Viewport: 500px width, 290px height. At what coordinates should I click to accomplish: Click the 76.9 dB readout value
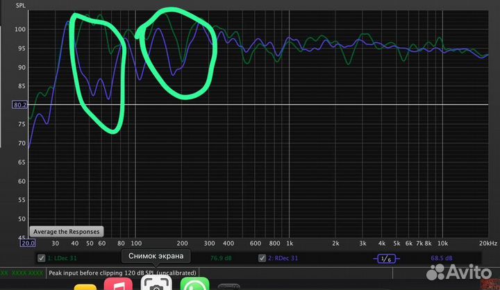[221, 259]
